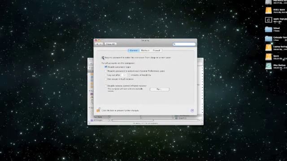Click the logout minutes stepper arrows
Screen dimensions: 287x161
(129, 75)
